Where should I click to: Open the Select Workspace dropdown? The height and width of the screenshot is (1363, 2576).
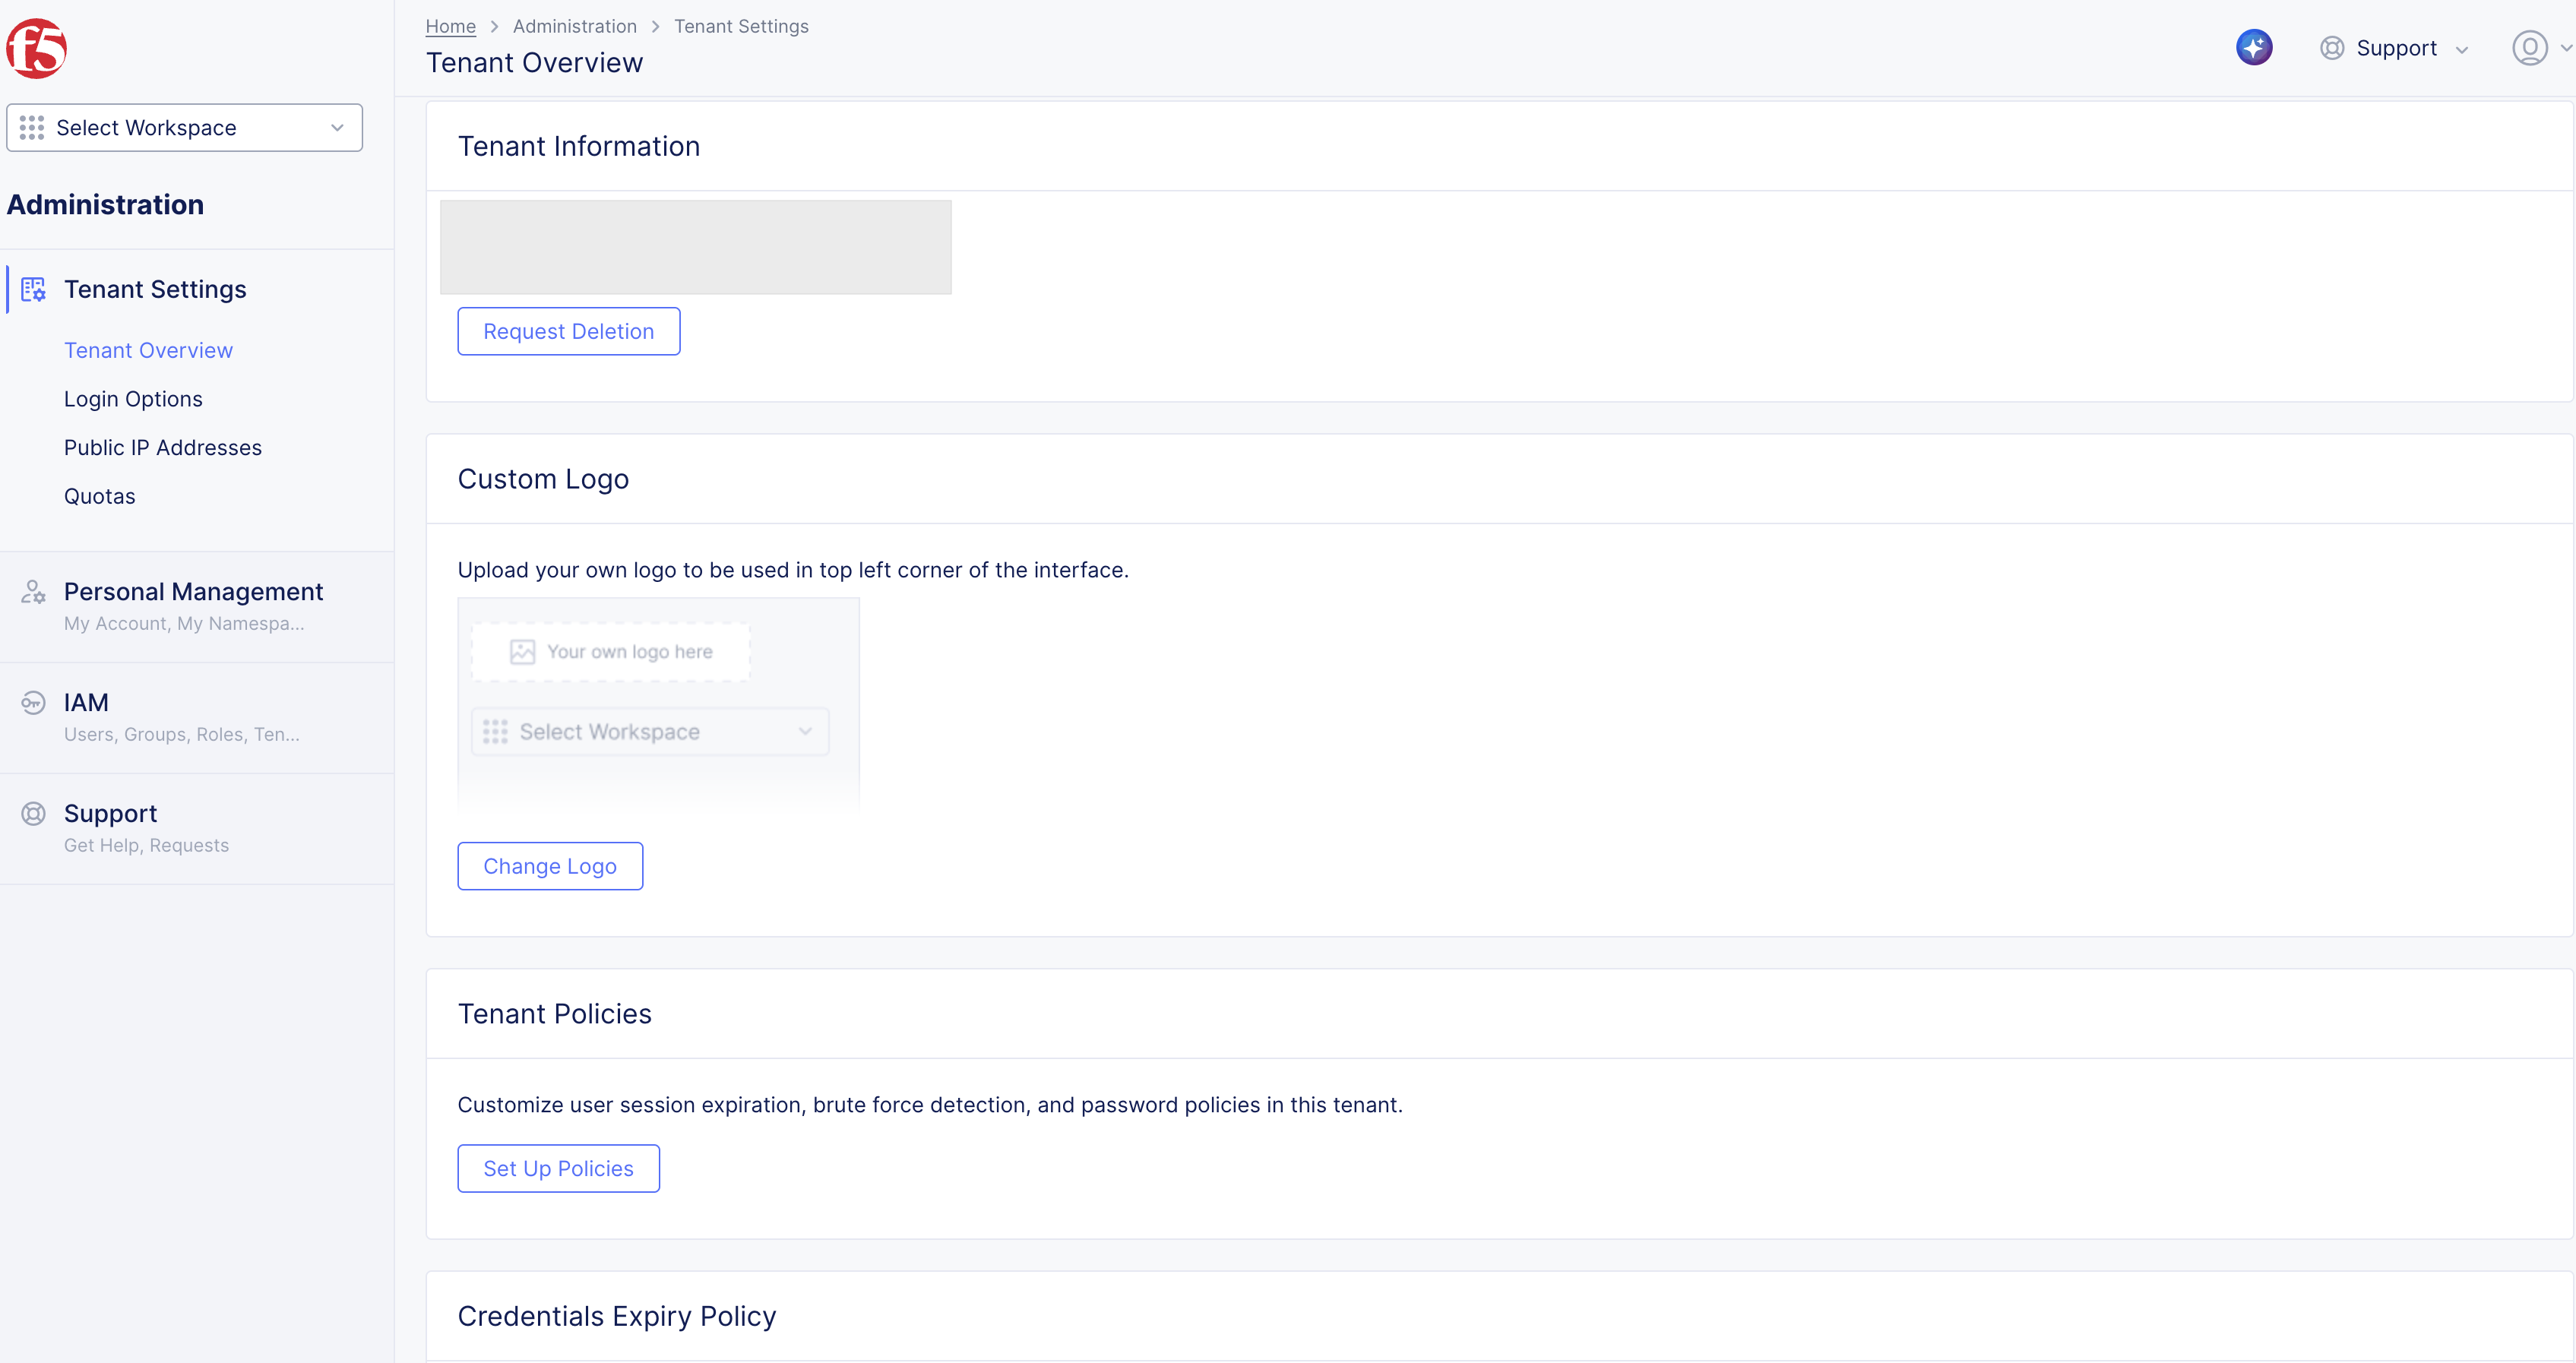(x=184, y=127)
